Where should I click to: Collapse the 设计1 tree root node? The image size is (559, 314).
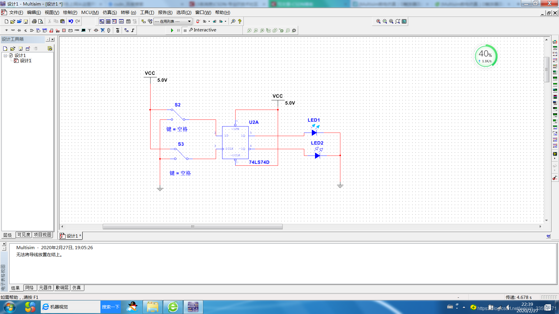tap(5, 55)
